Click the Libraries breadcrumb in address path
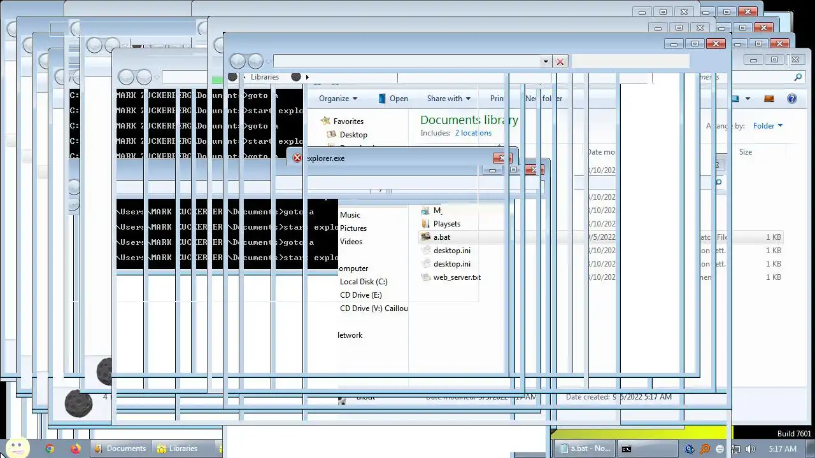The image size is (815, 458). [264, 77]
